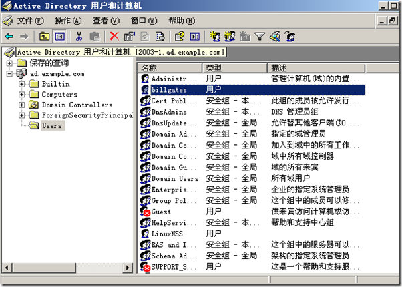Open Properties toolbar icon
The height and width of the screenshot is (287, 402).
pyautogui.click(x=130, y=37)
